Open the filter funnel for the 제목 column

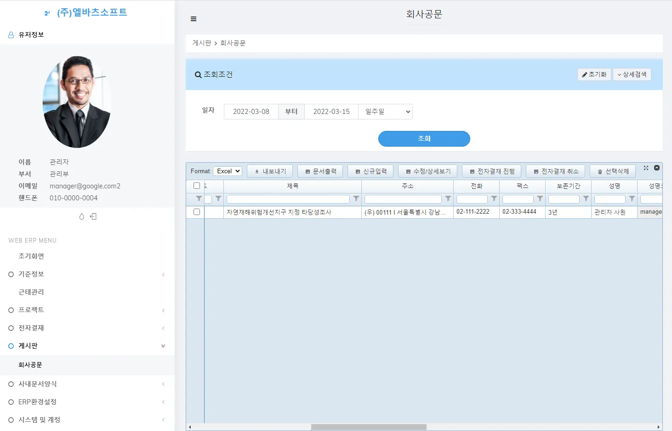[x=356, y=198]
